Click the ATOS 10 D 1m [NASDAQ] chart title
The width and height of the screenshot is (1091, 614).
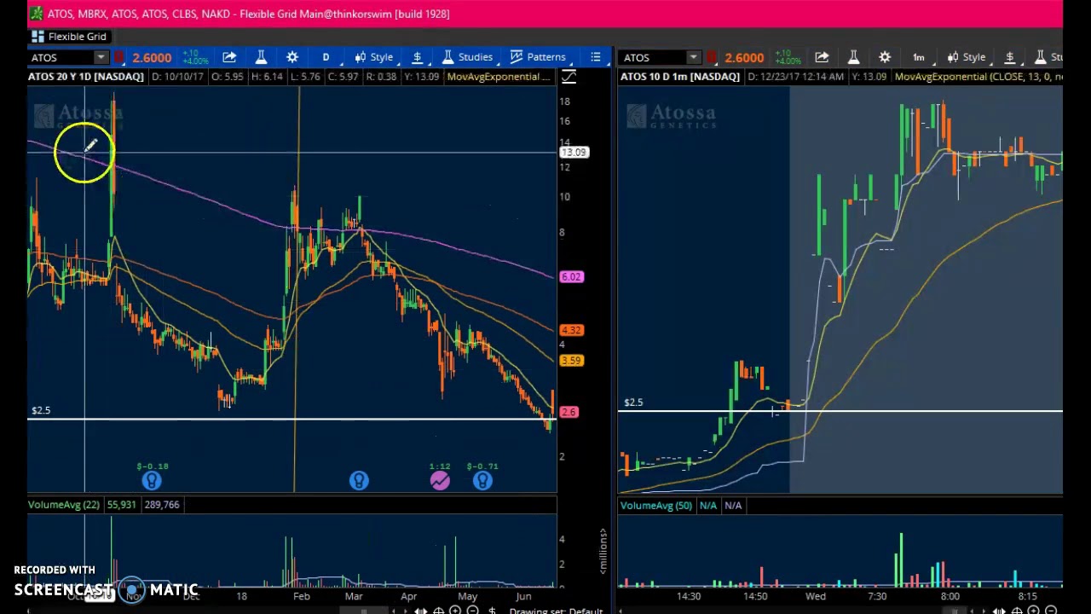680,77
